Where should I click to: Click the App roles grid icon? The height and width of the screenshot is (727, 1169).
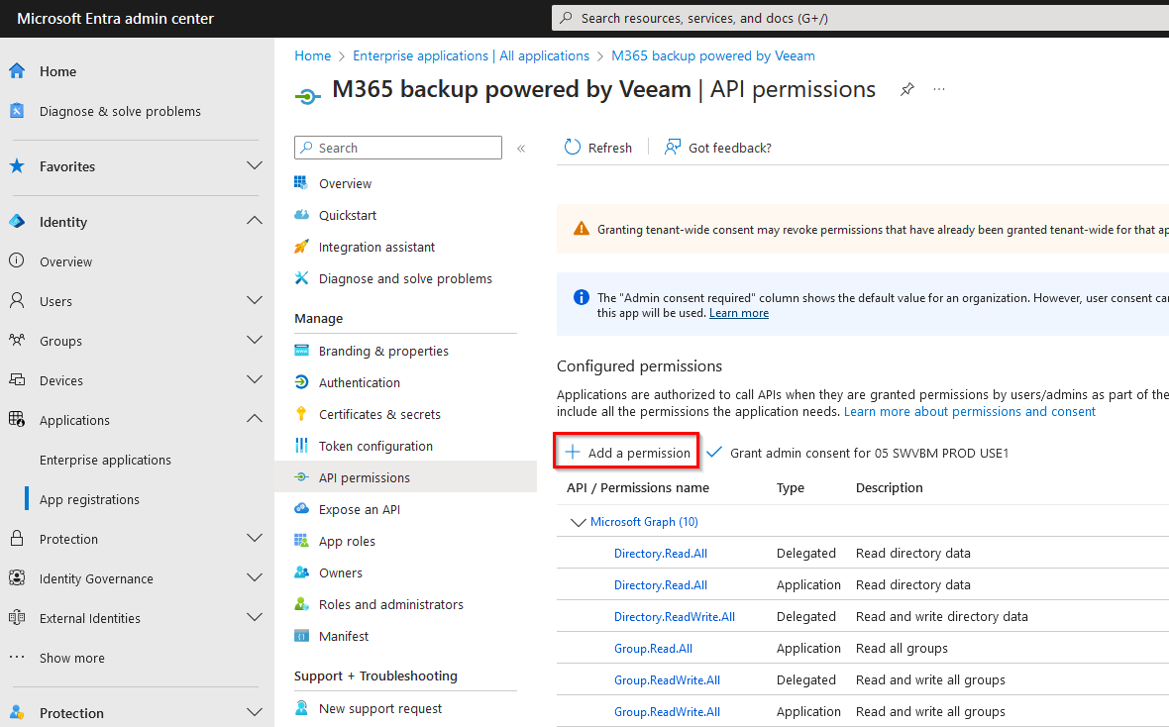coord(301,541)
